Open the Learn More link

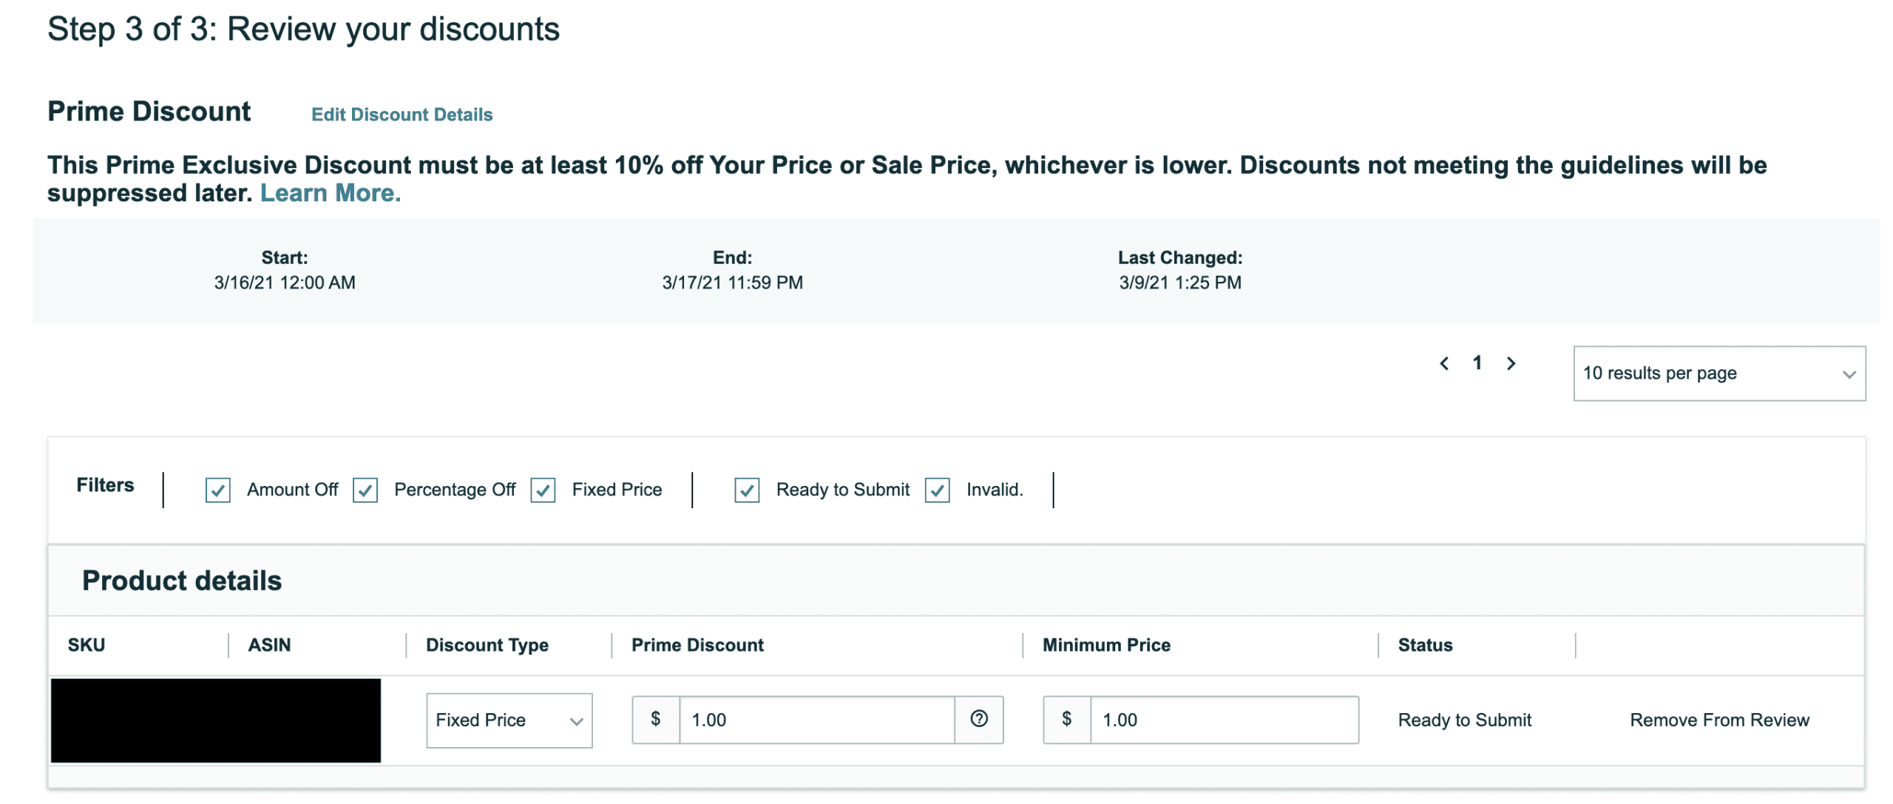pos(331,193)
